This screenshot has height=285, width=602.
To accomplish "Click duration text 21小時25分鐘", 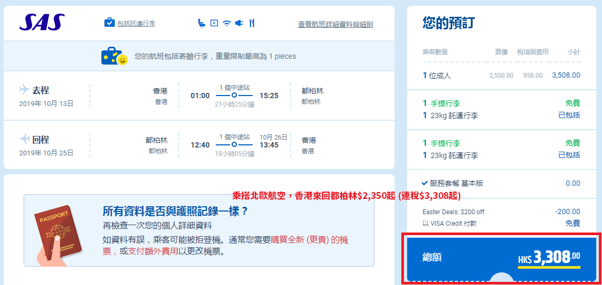I will click(235, 105).
